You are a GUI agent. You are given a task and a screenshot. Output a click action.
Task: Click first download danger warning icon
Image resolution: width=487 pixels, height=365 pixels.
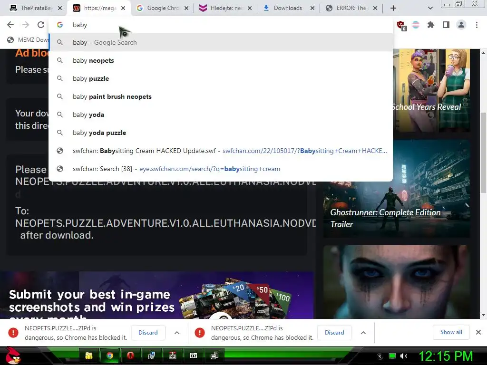pos(13,332)
